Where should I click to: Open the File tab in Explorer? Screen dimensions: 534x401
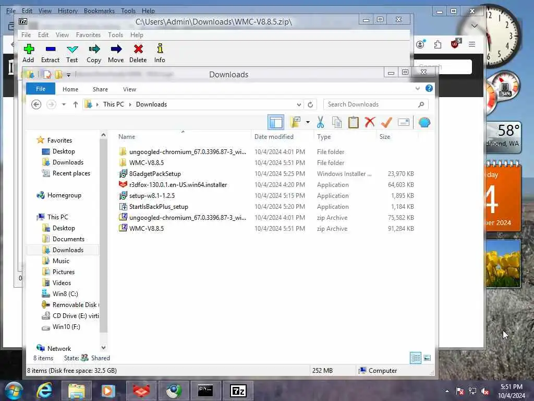coord(41,89)
